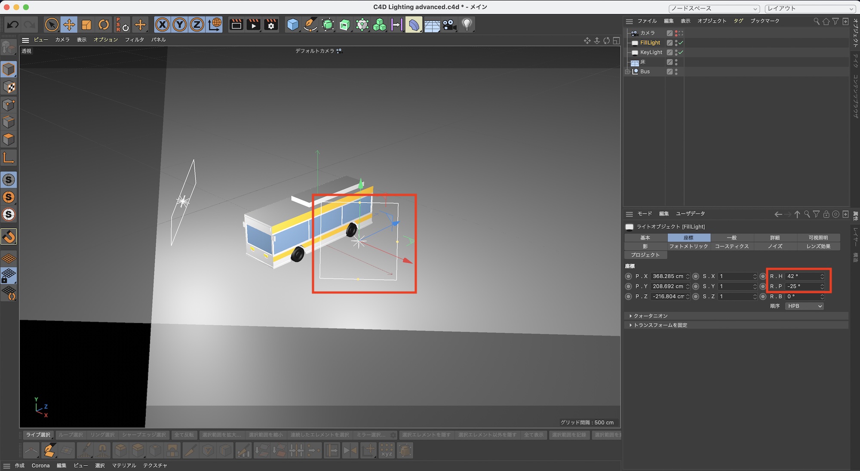Click the undo arrow
Image resolution: width=860 pixels, height=471 pixels.
tap(12, 25)
